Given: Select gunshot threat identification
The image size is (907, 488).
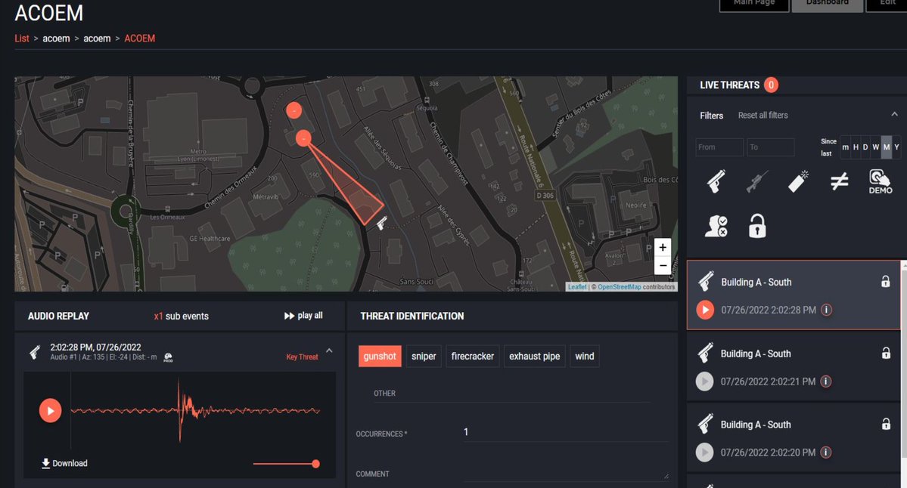Looking at the screenshot, I should tap(380, 357).
